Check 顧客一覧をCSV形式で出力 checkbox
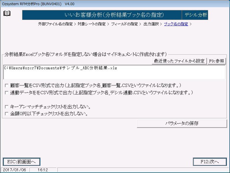The width and height of the screenshot is (230, 173). [x=7, y=85]
